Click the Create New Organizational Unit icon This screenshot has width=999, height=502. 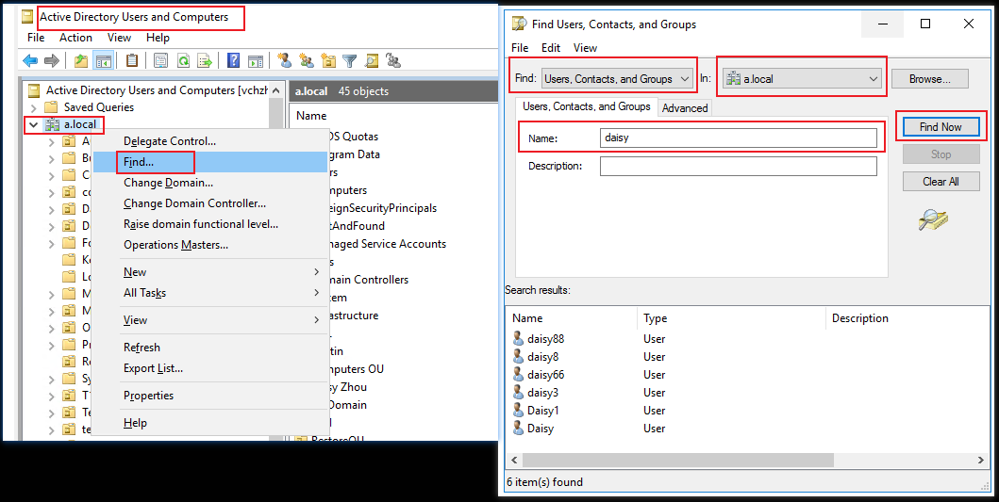click(328, 60)
